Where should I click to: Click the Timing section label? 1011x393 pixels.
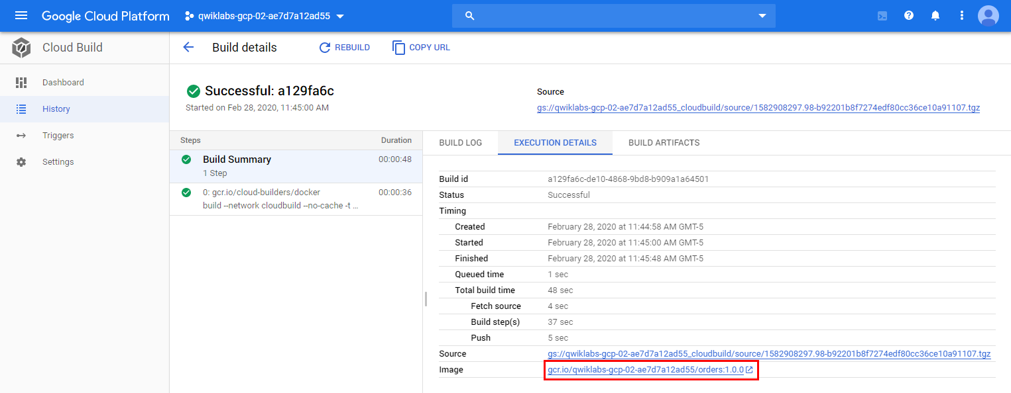point(453,211)
